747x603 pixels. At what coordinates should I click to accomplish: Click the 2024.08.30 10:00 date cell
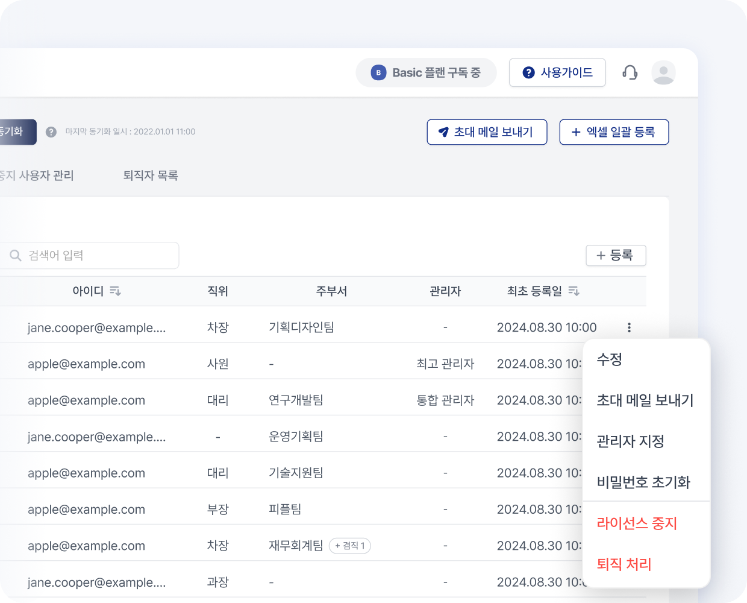(x=546, y=327)
